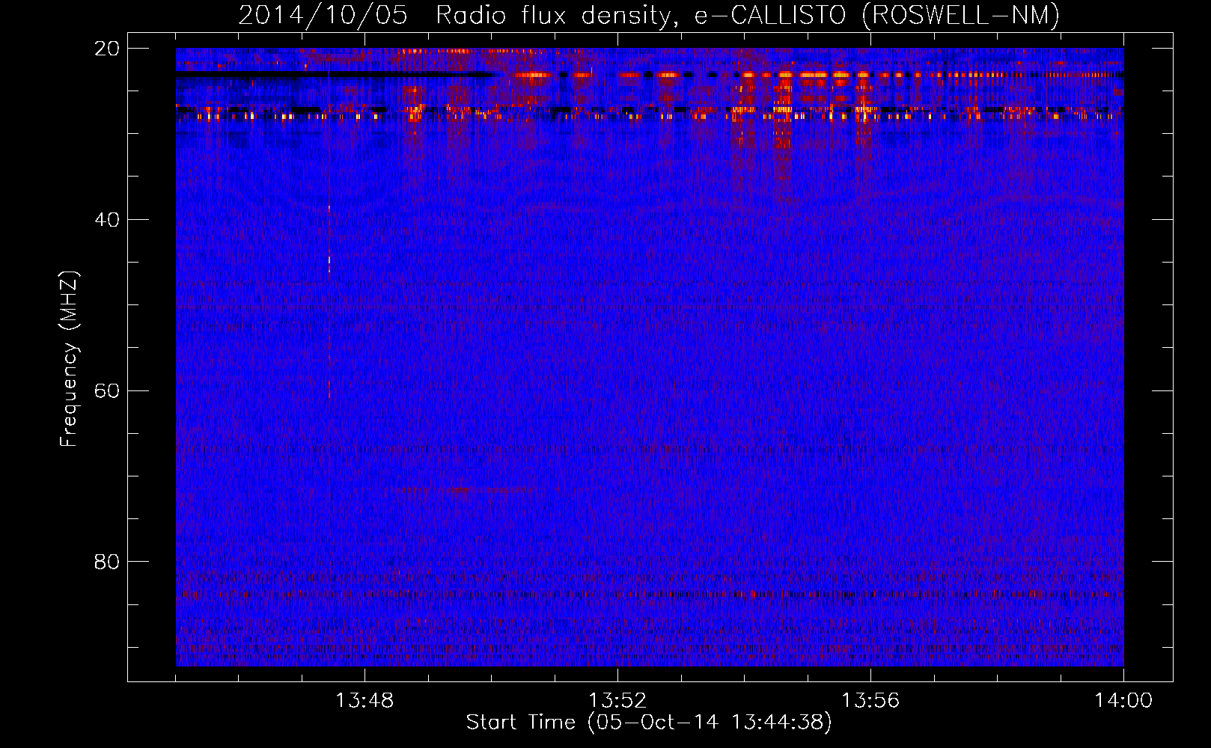The width and height of the screenshot is (1211, 748).
Task: Click the '40' frequency tick label
Action: coord(106,220)
